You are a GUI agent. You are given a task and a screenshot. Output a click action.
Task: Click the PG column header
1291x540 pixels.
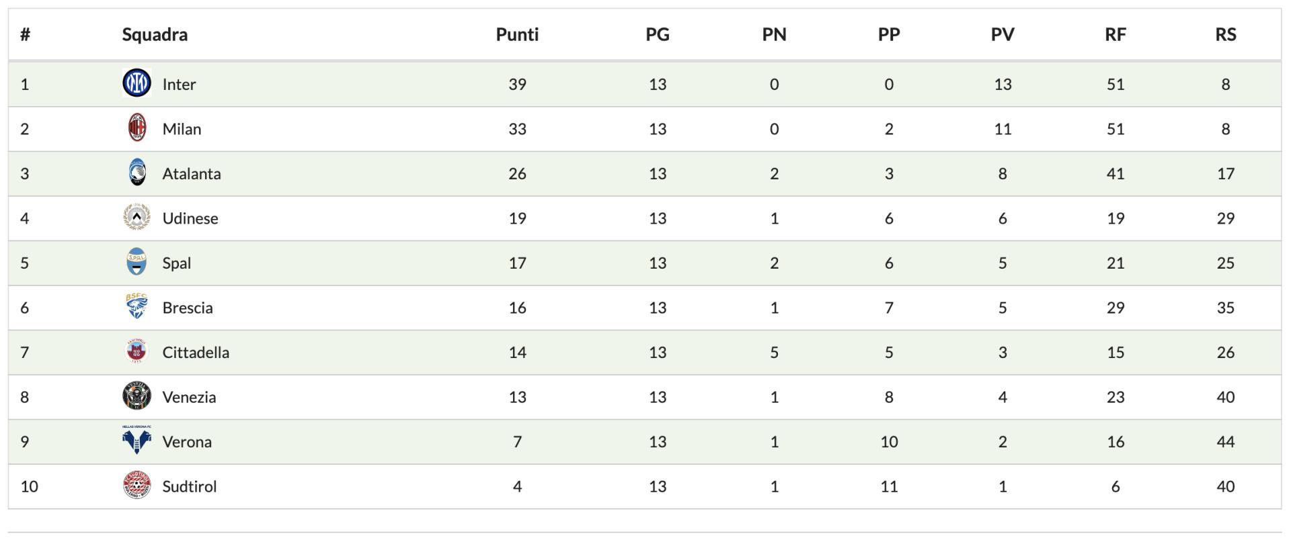point(657,34)
